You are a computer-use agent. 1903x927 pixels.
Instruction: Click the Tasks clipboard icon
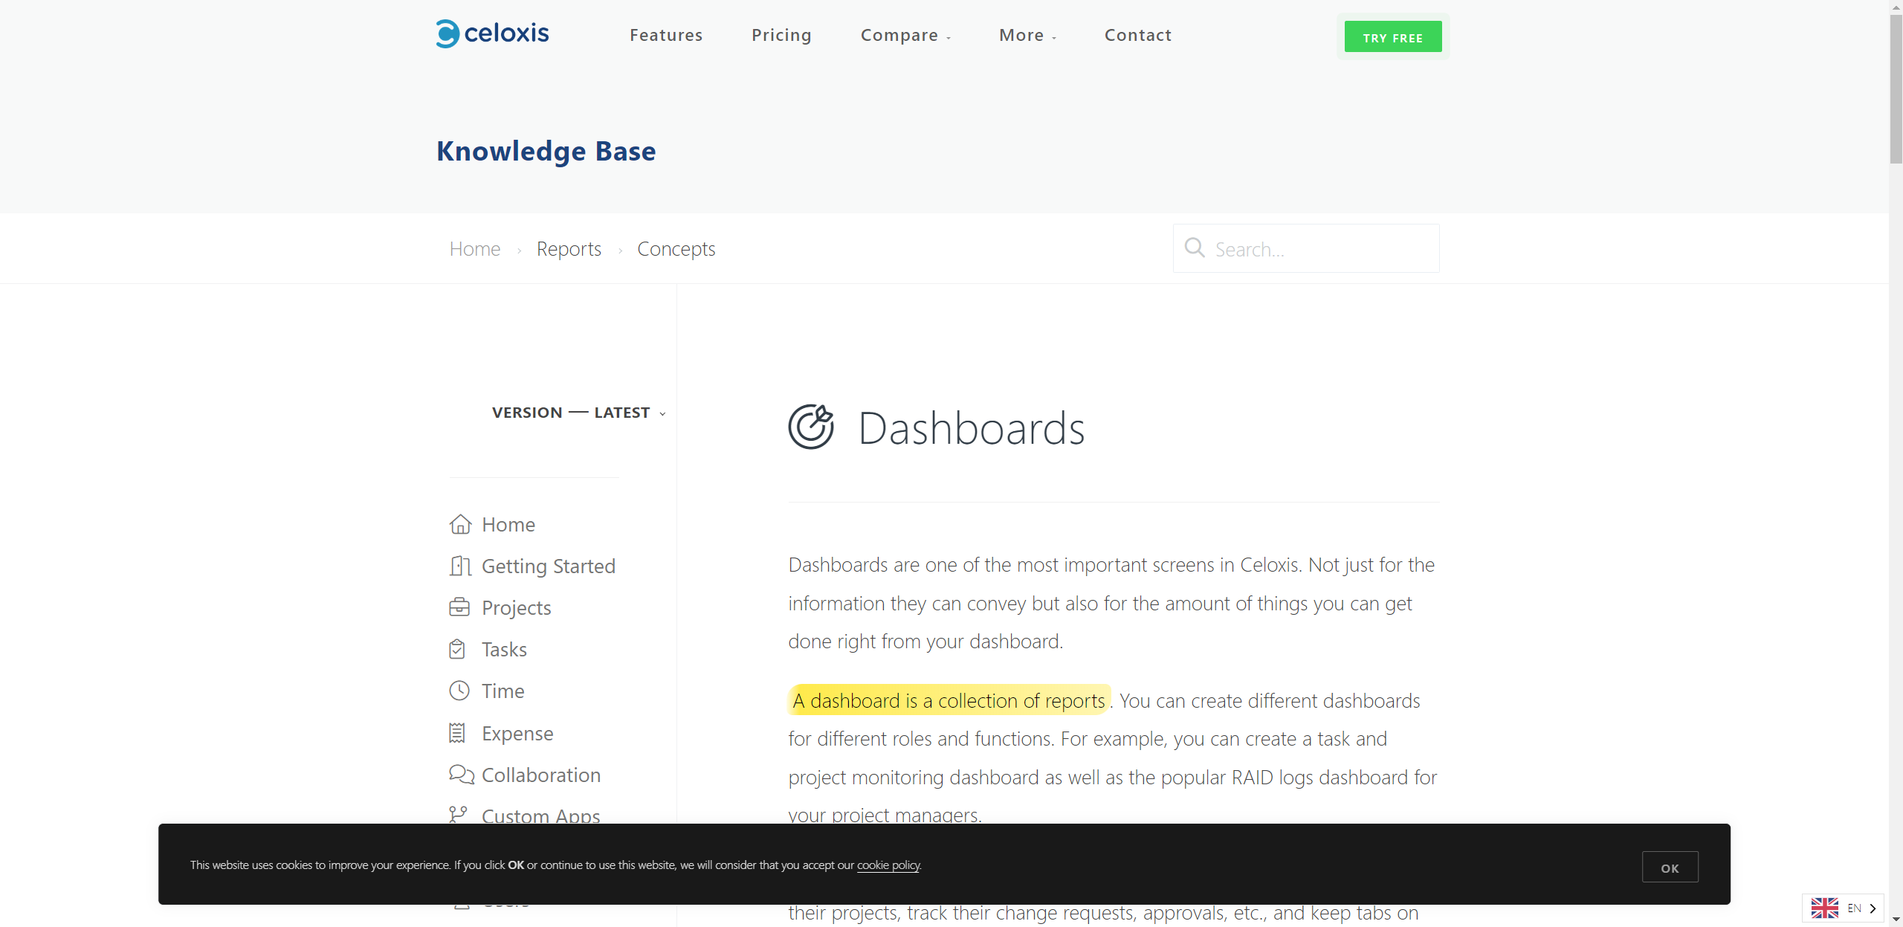click(457, 649)
